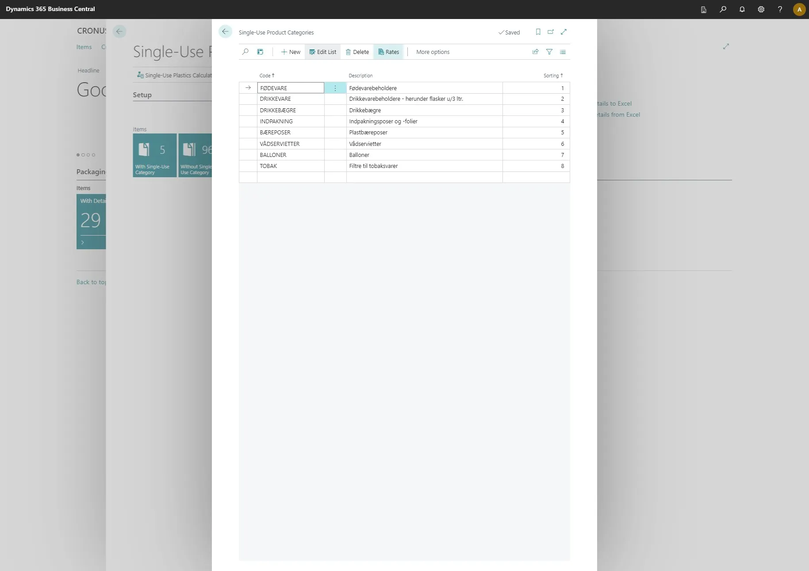Click details to Excel link in background

click(x=614, y=103)
